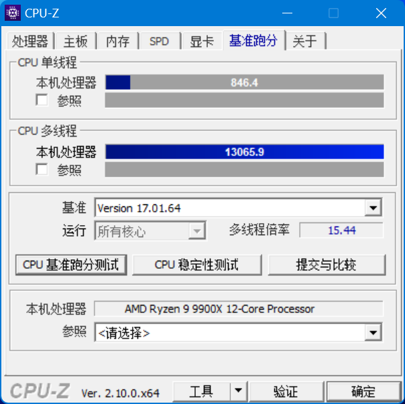Switch to the 处理器 tab
The height and width of the screenshot is (404, 405).
point(30,41)
